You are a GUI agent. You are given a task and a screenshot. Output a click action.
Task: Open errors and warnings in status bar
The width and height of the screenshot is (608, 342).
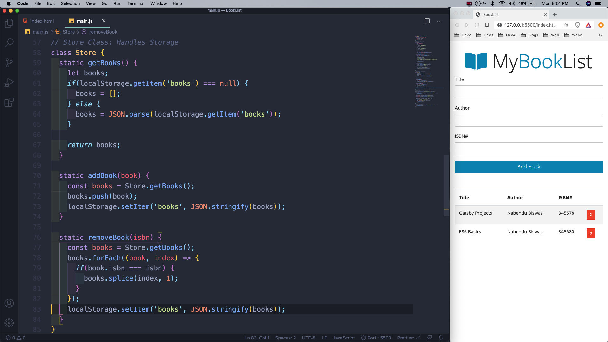pyautogui.click(x=16, y=338)
